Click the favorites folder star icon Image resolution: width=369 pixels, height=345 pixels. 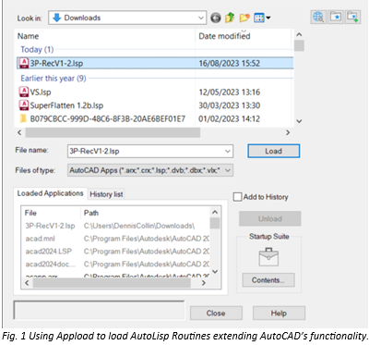(336, 17)
